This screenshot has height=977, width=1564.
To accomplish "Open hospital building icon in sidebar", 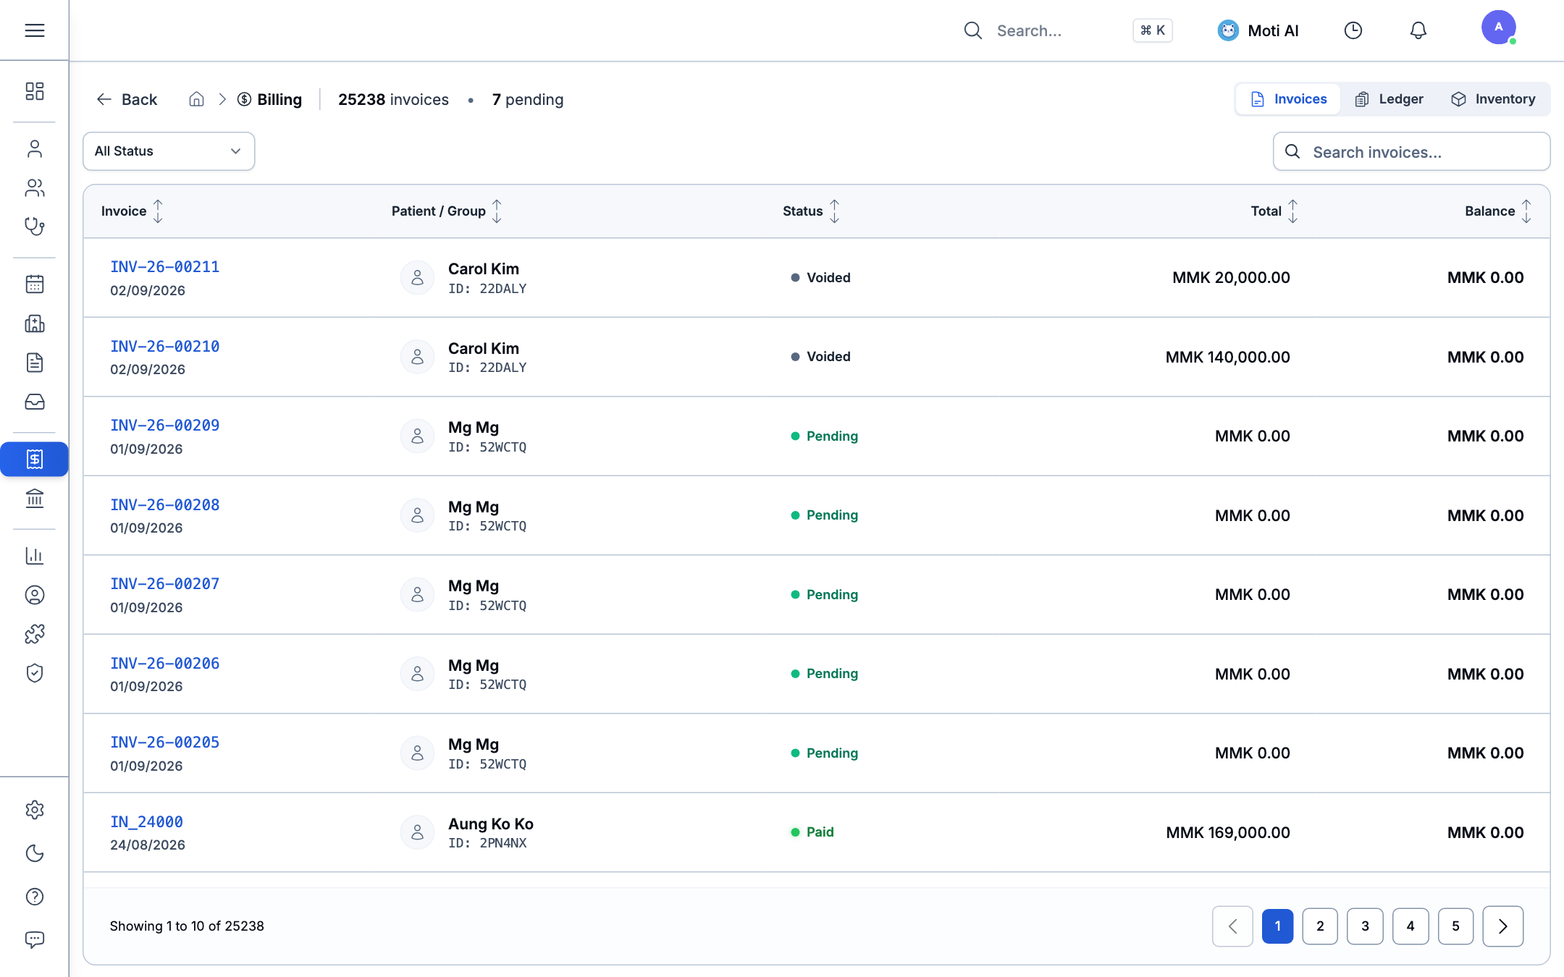I will [x=34, y=323].
